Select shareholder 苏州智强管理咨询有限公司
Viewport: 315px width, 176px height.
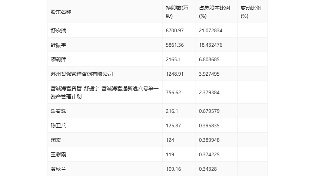82,74
